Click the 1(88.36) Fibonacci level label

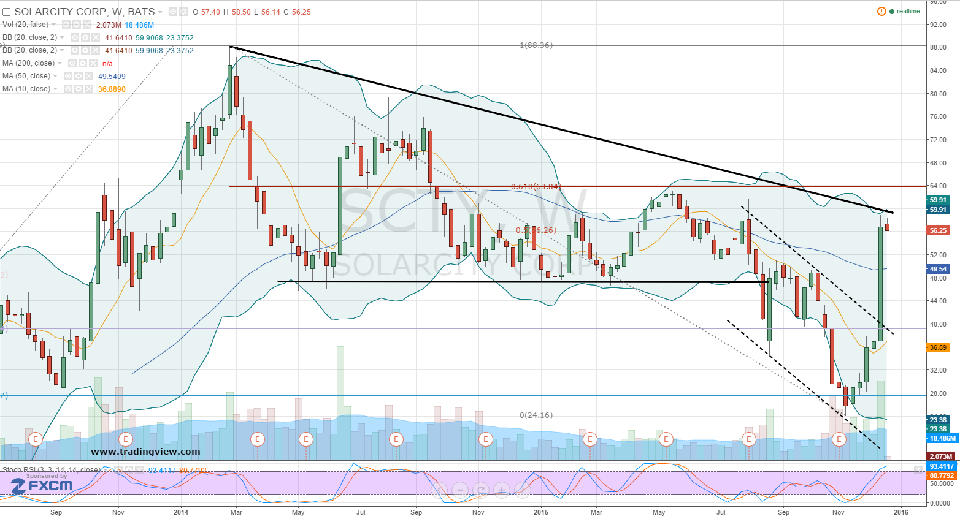[x=536, y=45]
